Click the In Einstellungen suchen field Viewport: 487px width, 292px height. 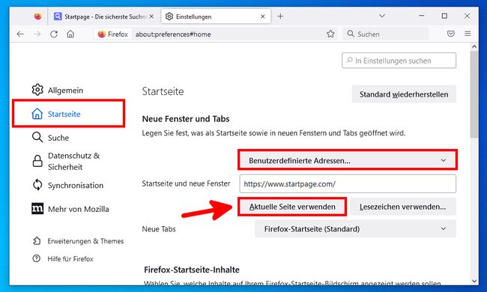(399, 61)
